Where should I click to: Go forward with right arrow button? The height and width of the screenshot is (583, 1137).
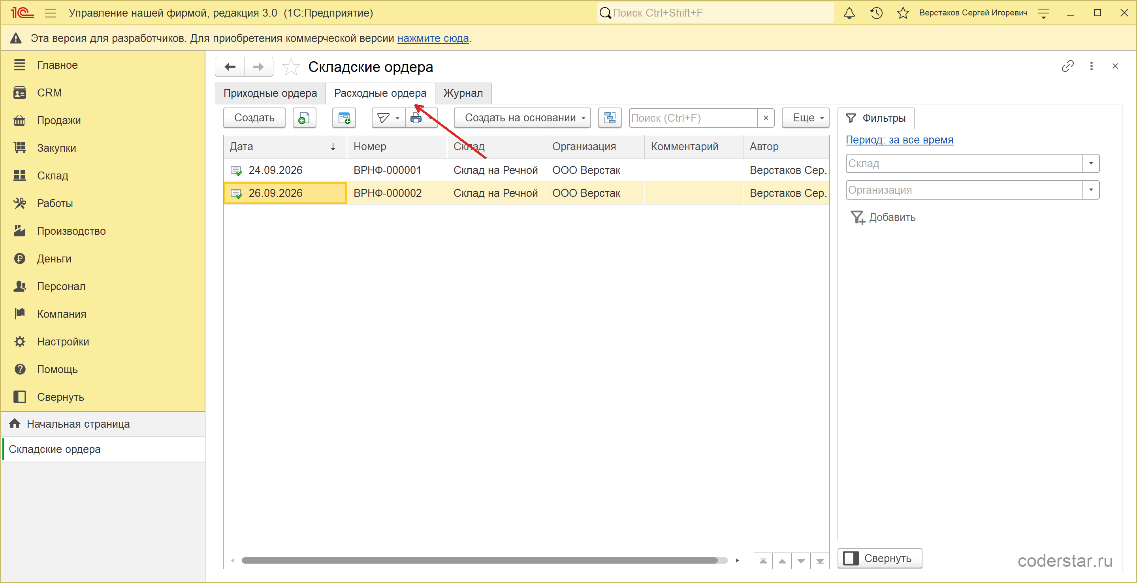coord(259,67)
